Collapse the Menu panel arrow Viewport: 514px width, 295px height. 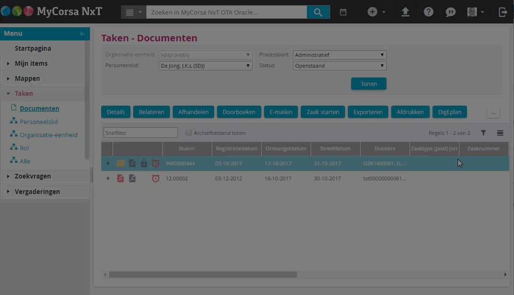(82, 33)
